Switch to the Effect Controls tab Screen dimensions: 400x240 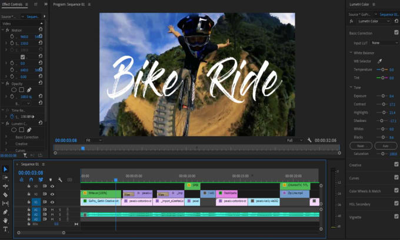click(12, 4)
